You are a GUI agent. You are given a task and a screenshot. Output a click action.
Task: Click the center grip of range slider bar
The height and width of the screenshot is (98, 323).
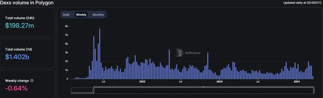203,87
